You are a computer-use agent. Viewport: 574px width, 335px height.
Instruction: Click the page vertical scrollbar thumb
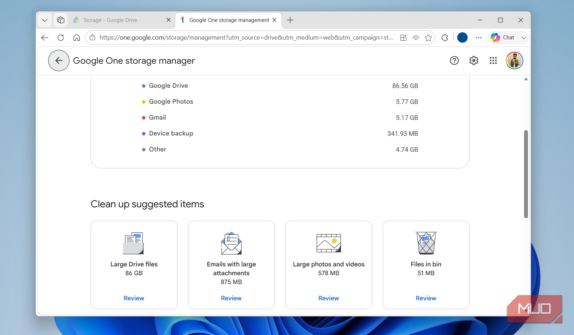pos(526,174)
